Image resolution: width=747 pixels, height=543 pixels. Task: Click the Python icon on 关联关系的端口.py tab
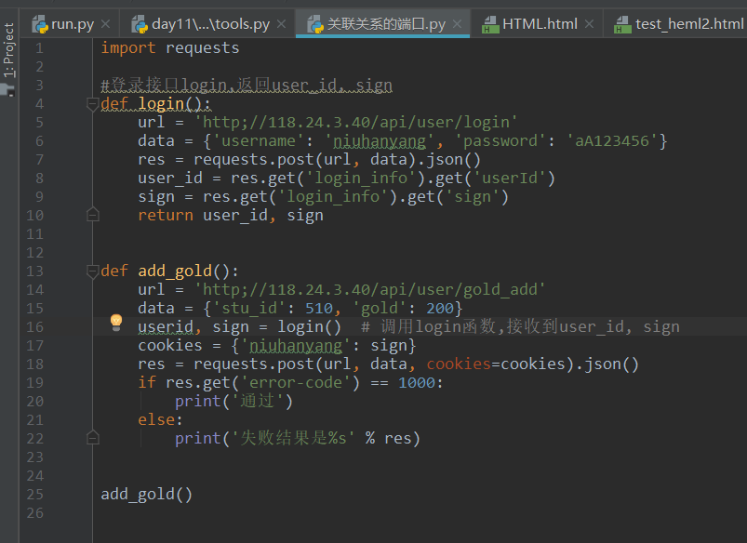[x=314, y=23]
